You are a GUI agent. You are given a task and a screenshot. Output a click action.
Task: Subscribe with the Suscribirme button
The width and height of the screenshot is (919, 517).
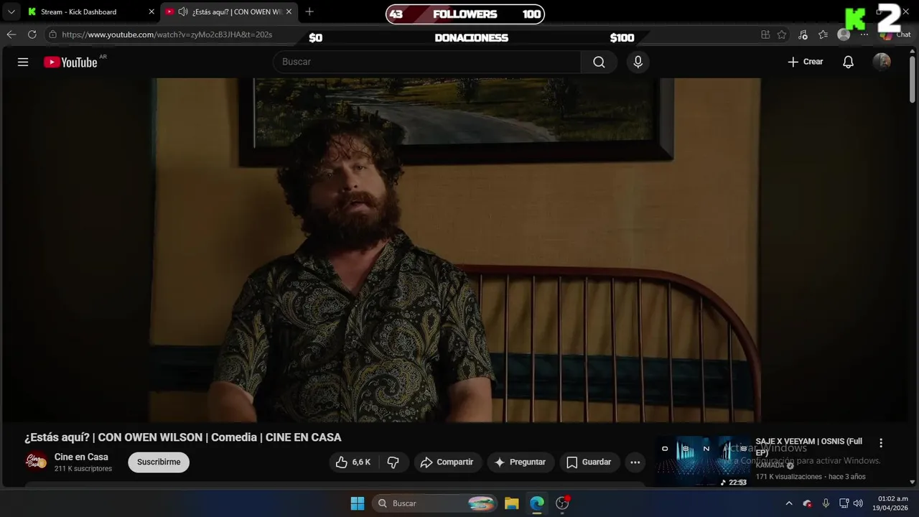(159, 462)
